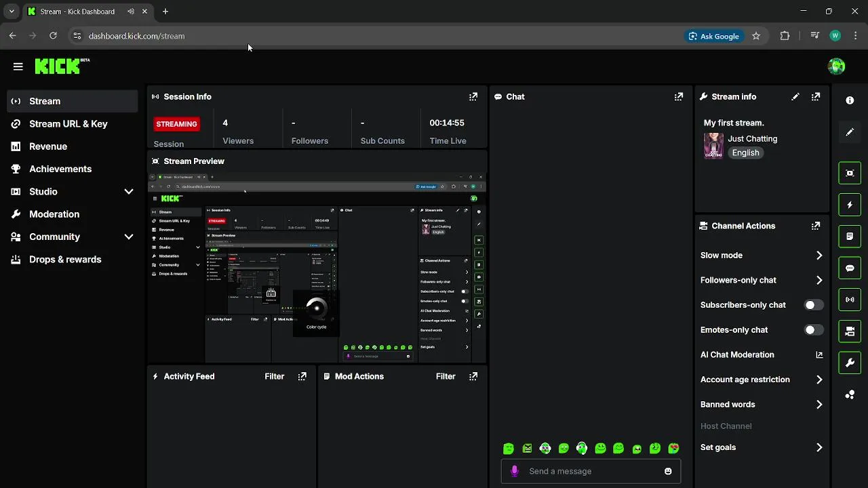Toggle the document mod actions widget icon

850,237
